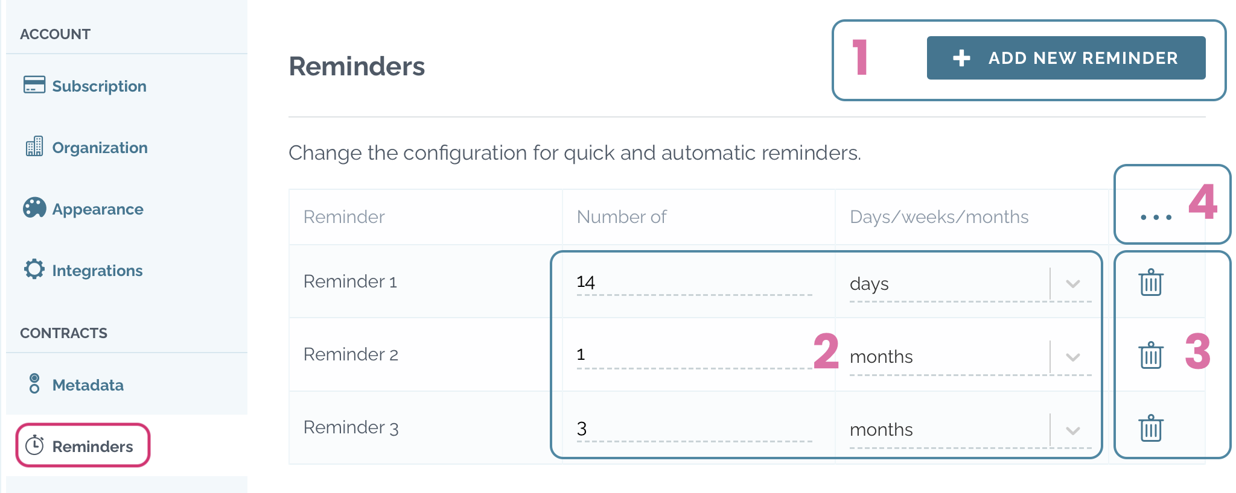Screen dimensions: 1236x493
Task: Open the Reminders sidebar item
Action: pos(83,445)
